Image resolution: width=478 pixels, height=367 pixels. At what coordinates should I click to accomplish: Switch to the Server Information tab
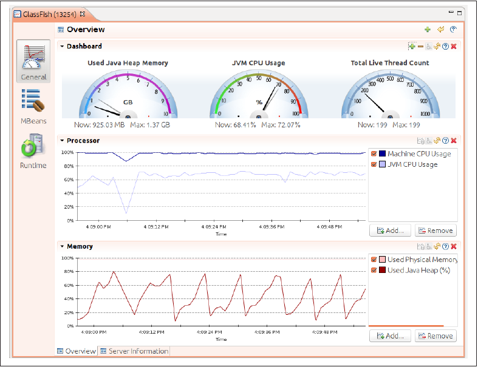tap(134, 351)
